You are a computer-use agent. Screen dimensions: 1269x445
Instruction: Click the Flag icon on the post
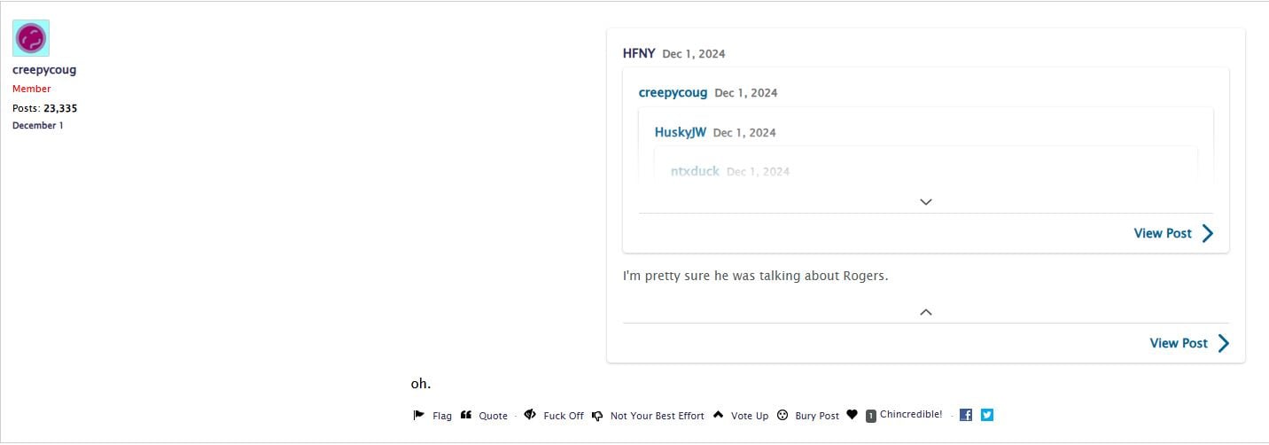(419, 415)
